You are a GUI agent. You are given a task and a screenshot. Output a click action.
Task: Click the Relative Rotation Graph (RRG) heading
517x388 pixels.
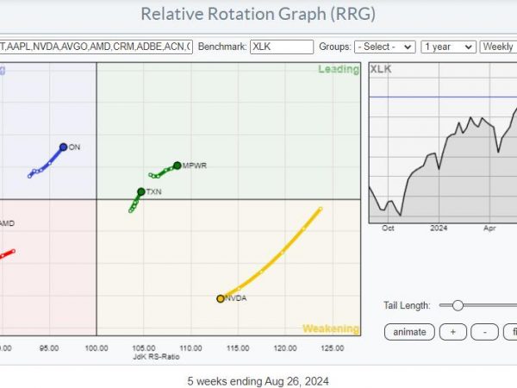click(x=258, y=14)
